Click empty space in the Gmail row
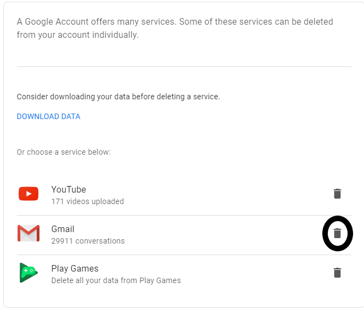This screenshot has height=310, width=364. [220, 235]
